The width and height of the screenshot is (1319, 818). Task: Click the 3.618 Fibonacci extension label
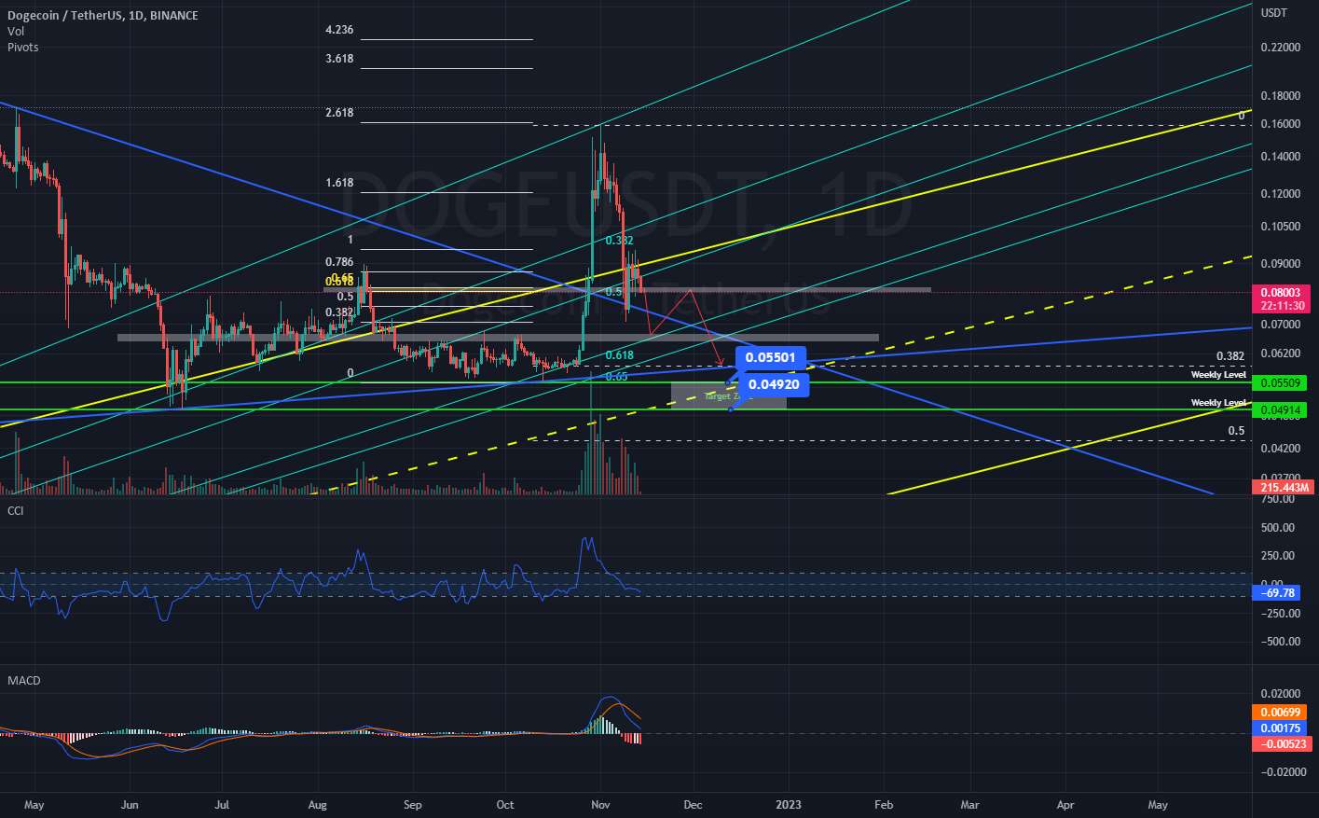click(x=339, y=59)
